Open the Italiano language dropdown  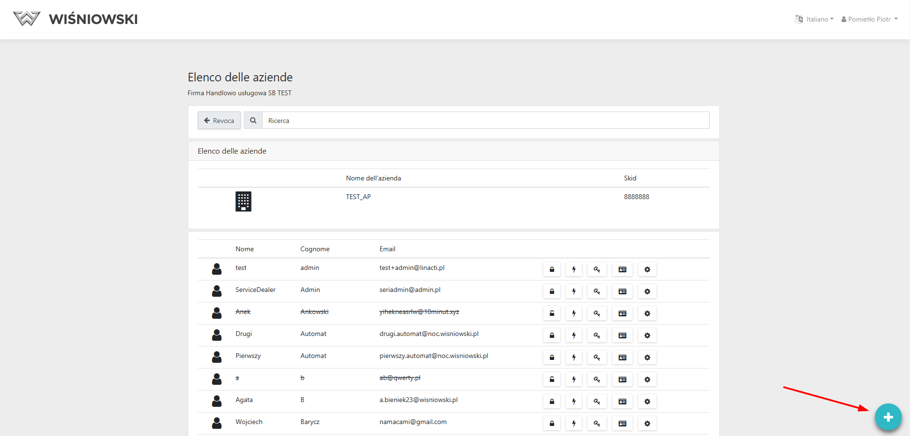coord(815,19)
